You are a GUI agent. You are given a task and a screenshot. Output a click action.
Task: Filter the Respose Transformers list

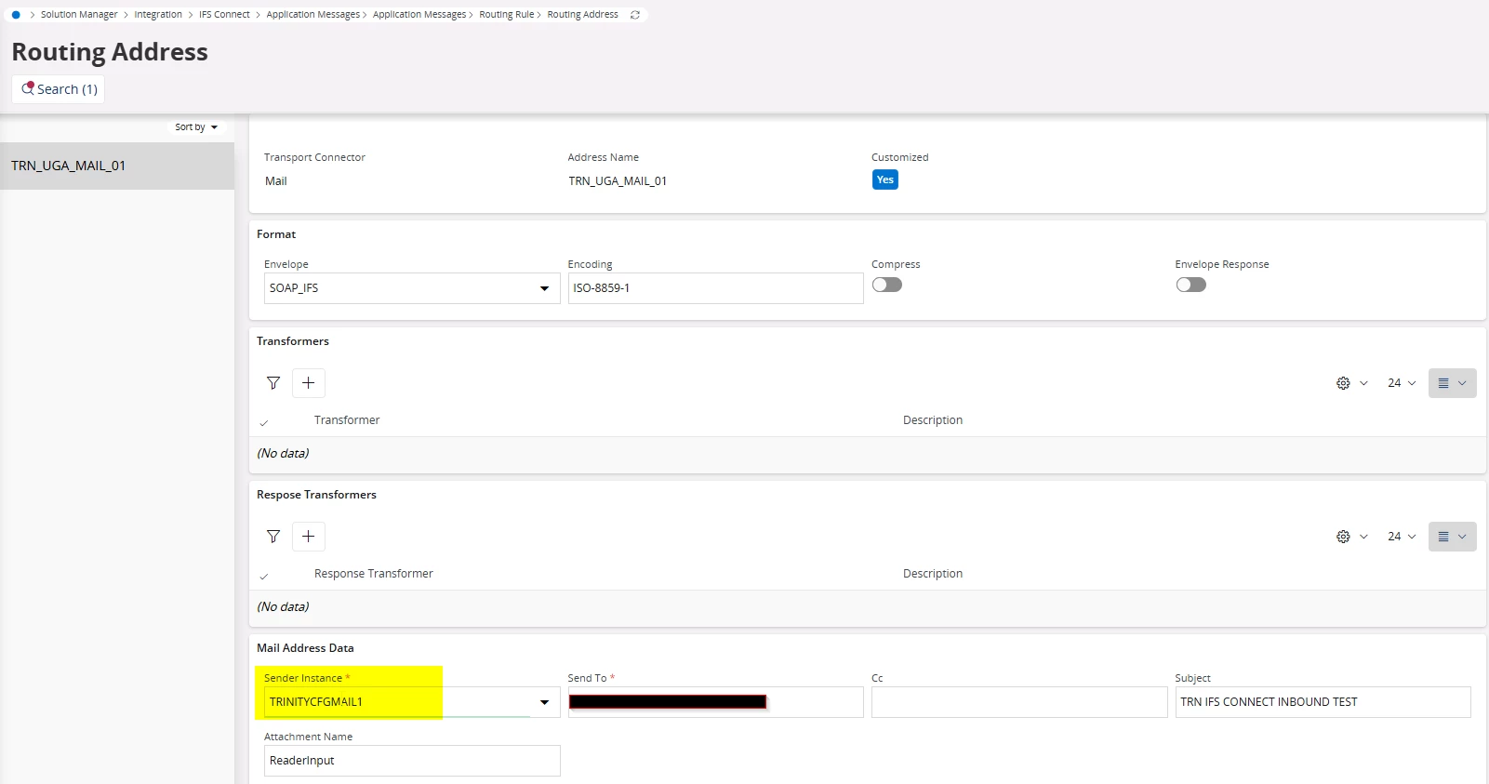(273, 537)
